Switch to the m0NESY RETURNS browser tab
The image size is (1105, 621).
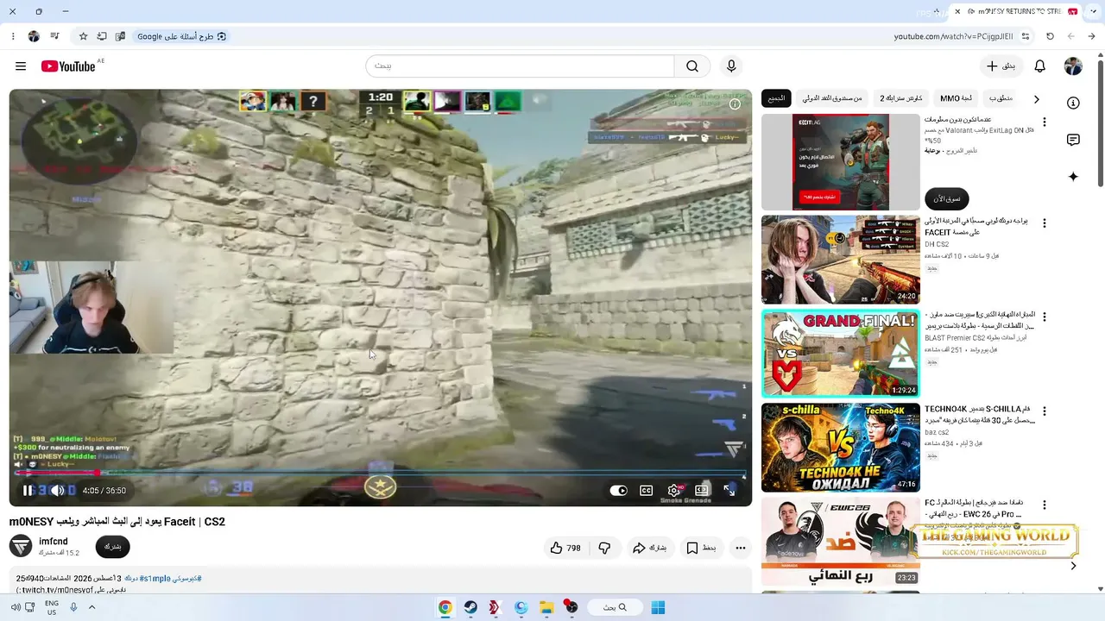tap(1015, 11)
